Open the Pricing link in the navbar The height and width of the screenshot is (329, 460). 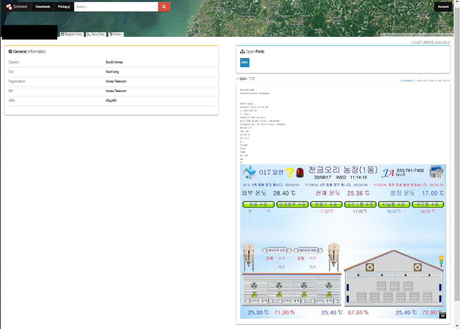coord(64,7)
